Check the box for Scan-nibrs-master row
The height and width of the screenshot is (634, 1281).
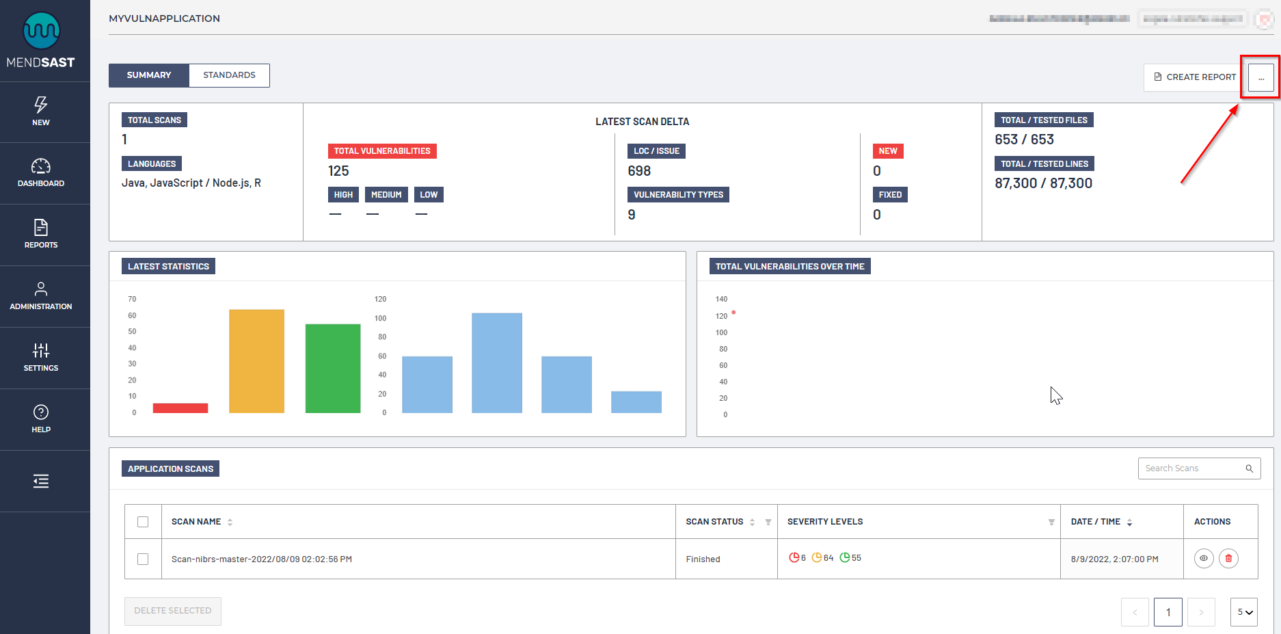143,559
